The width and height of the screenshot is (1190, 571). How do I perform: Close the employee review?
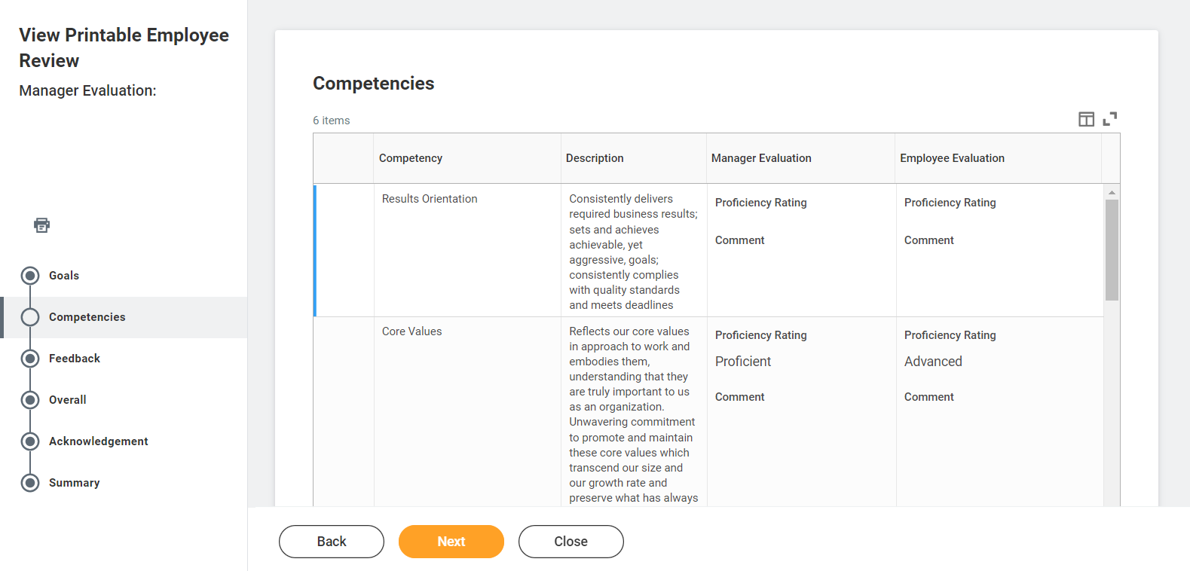(571, 541)
